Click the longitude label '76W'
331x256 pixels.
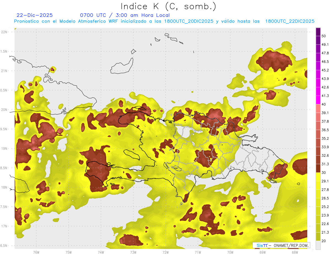pos(36,252)
